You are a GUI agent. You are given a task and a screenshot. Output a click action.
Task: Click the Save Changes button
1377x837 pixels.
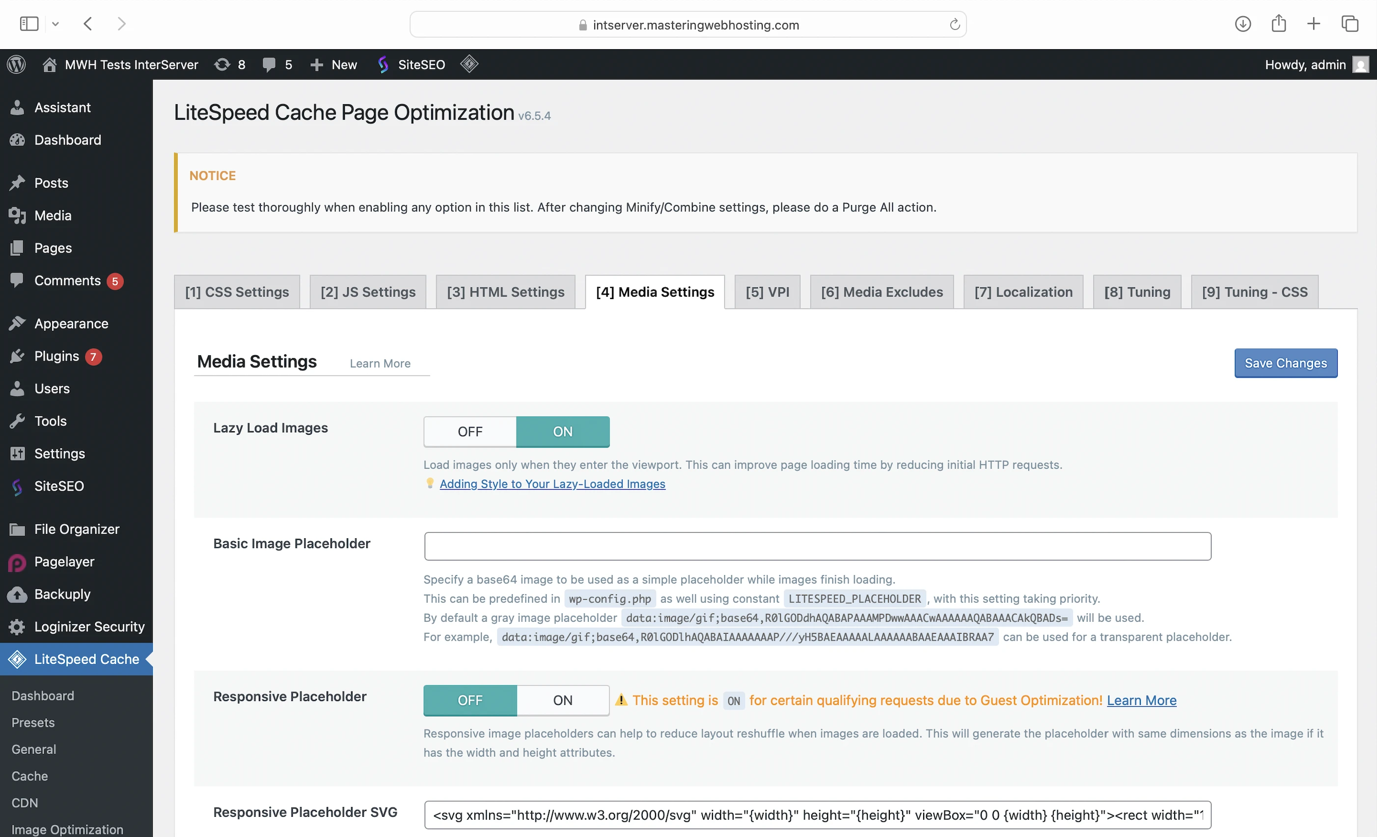pyautogui.click(x=1285, y=363)
